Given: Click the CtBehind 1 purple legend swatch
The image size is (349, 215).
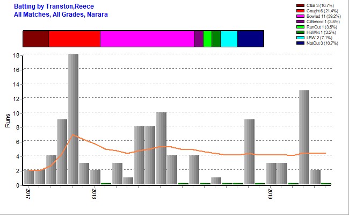Looking at the screenshot, I should tap(300, 21).
